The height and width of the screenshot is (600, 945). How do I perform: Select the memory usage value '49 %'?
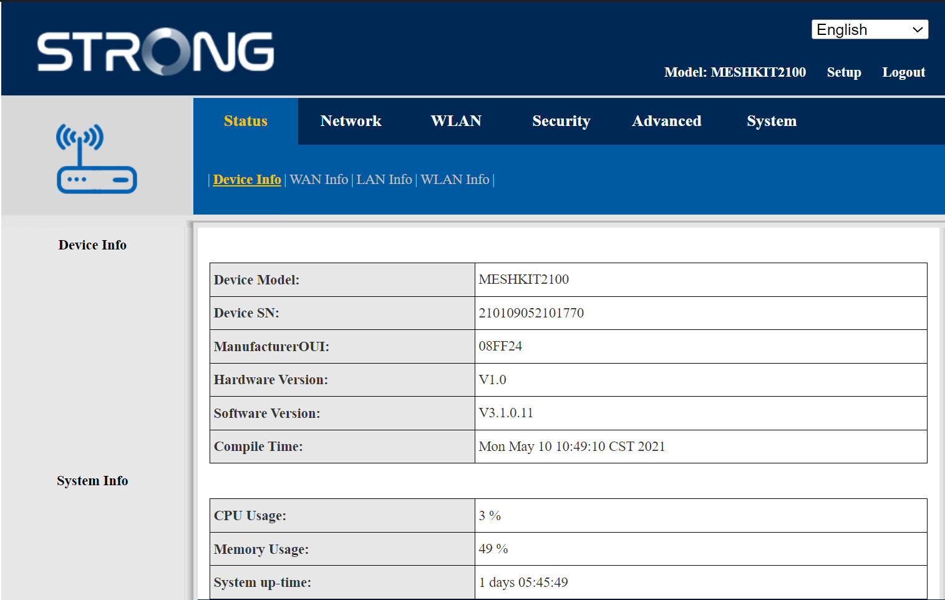(x=493, y=549)
